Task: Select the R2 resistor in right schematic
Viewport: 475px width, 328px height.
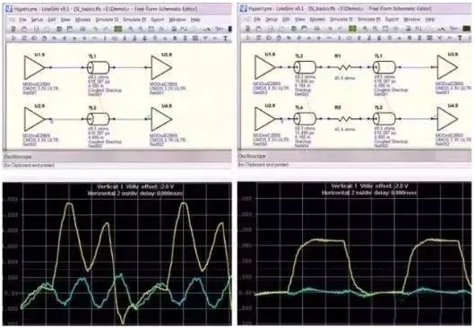Action: (x=344, y=119)
